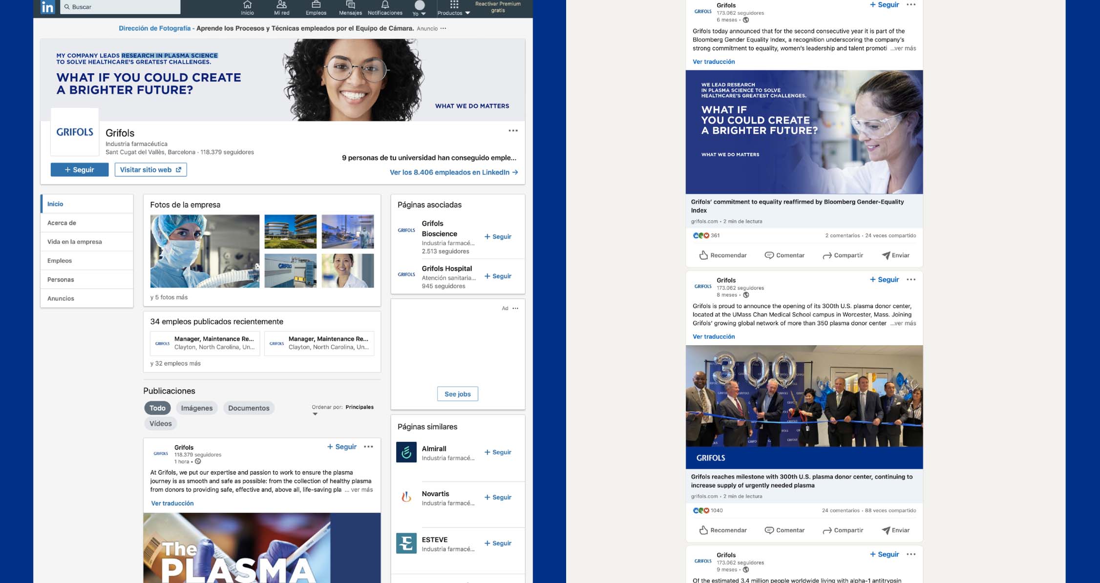The height and width of the screenshot is (583, 1100).
Task: Open the masked lab worker photo
Action: pos(205,251)
